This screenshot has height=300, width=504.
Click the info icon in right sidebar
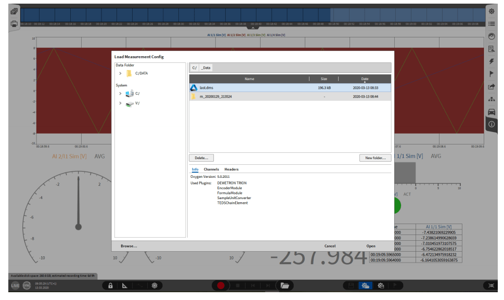491,124
